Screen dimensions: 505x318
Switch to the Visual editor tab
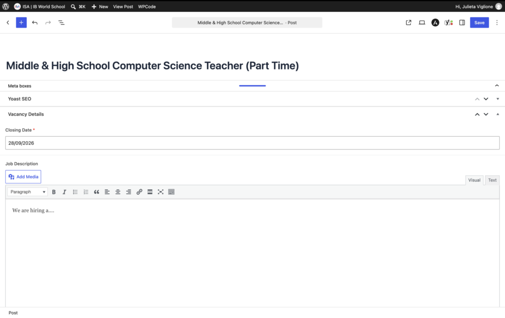tap(474, 180)
